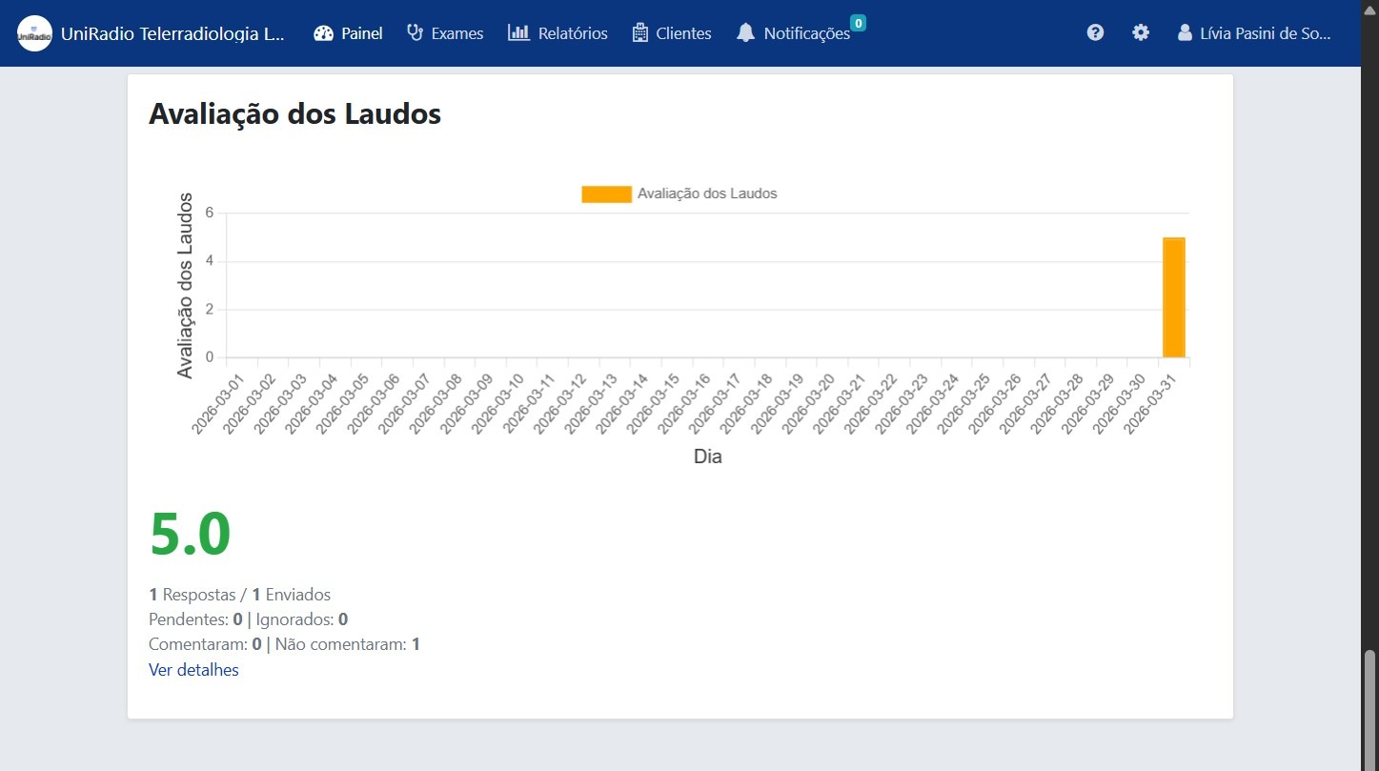This screenshot has width=1379, height=771.
Task: Toggle the orange legend swatch
Action: [606, 193]
